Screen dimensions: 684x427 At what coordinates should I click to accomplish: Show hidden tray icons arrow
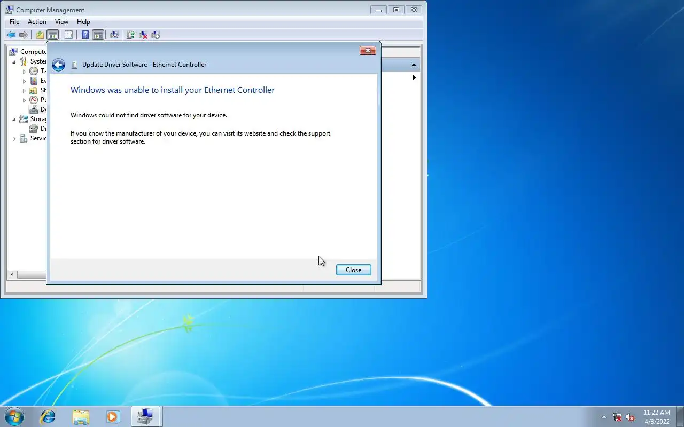click(x=604, y=417)
